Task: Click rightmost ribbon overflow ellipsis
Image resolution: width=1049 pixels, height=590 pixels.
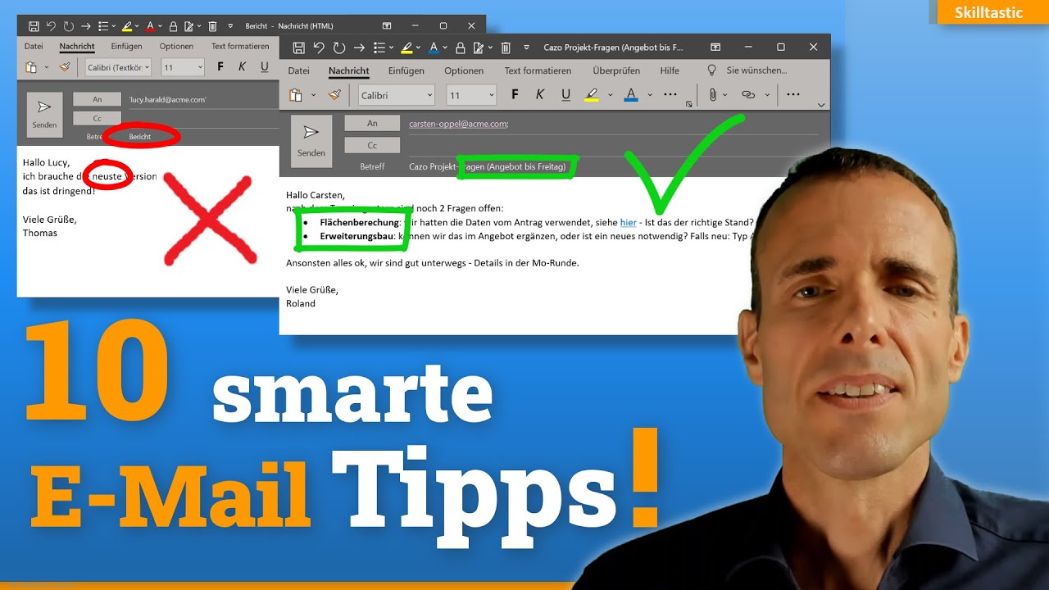Action: click(x=792, y=94)
